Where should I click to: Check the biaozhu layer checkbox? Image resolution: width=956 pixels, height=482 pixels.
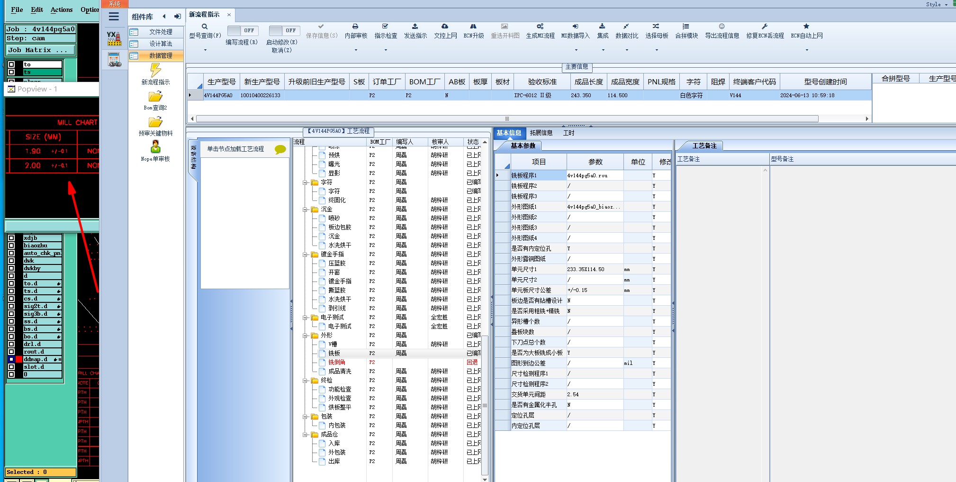(x=11, y=246)
